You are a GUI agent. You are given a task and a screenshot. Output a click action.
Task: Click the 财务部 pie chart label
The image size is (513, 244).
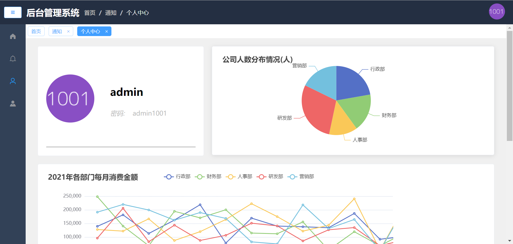coord(389,115)
